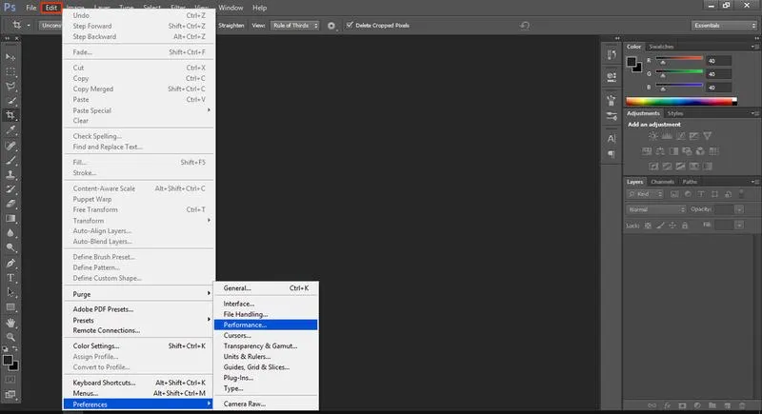Select the Hand tool

pyautogui.click(x=10, y=323)
